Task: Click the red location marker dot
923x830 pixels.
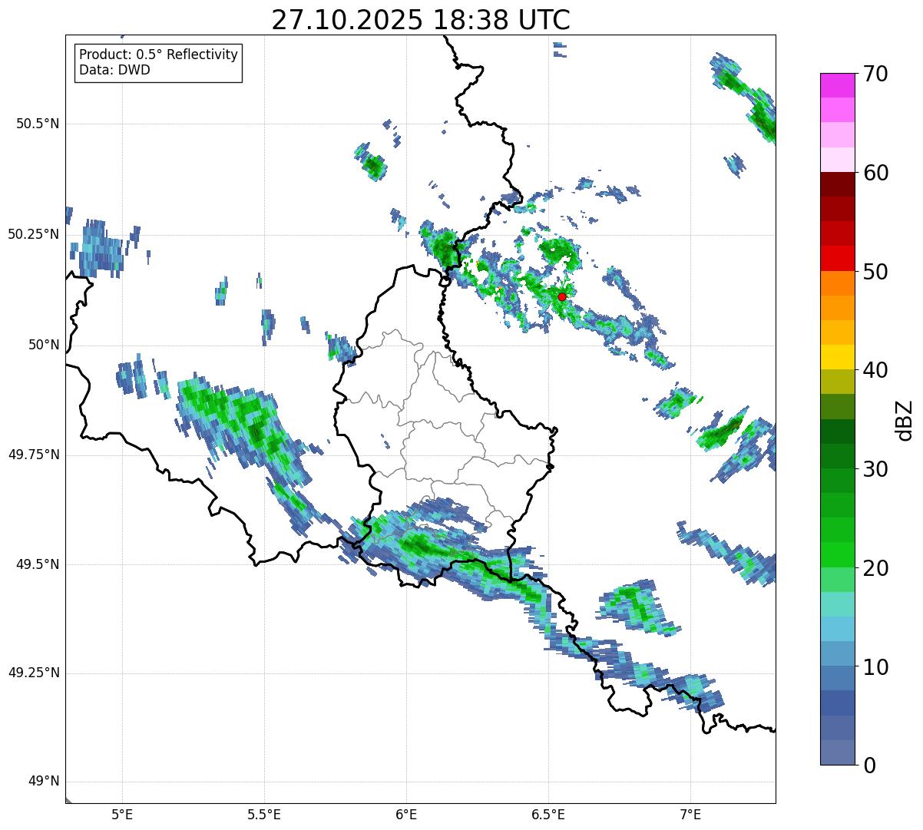Action: (x=561, y=296)
